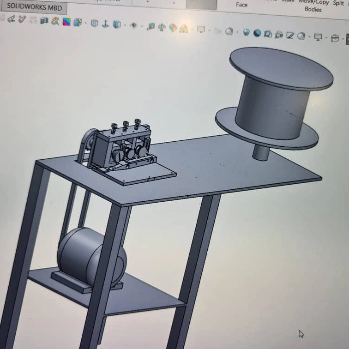Select the shaded blue cube display icon
349x349 pixels.
[117, 24]
